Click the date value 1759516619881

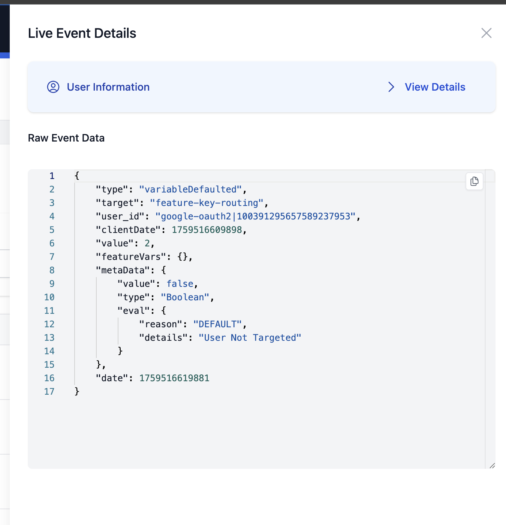[x=174, y=378]
